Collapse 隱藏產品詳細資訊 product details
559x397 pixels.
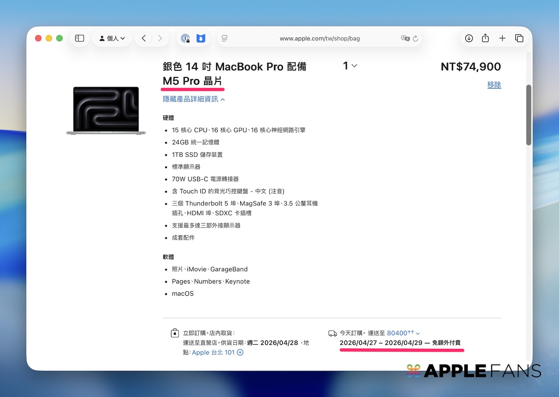pos(193,99)
